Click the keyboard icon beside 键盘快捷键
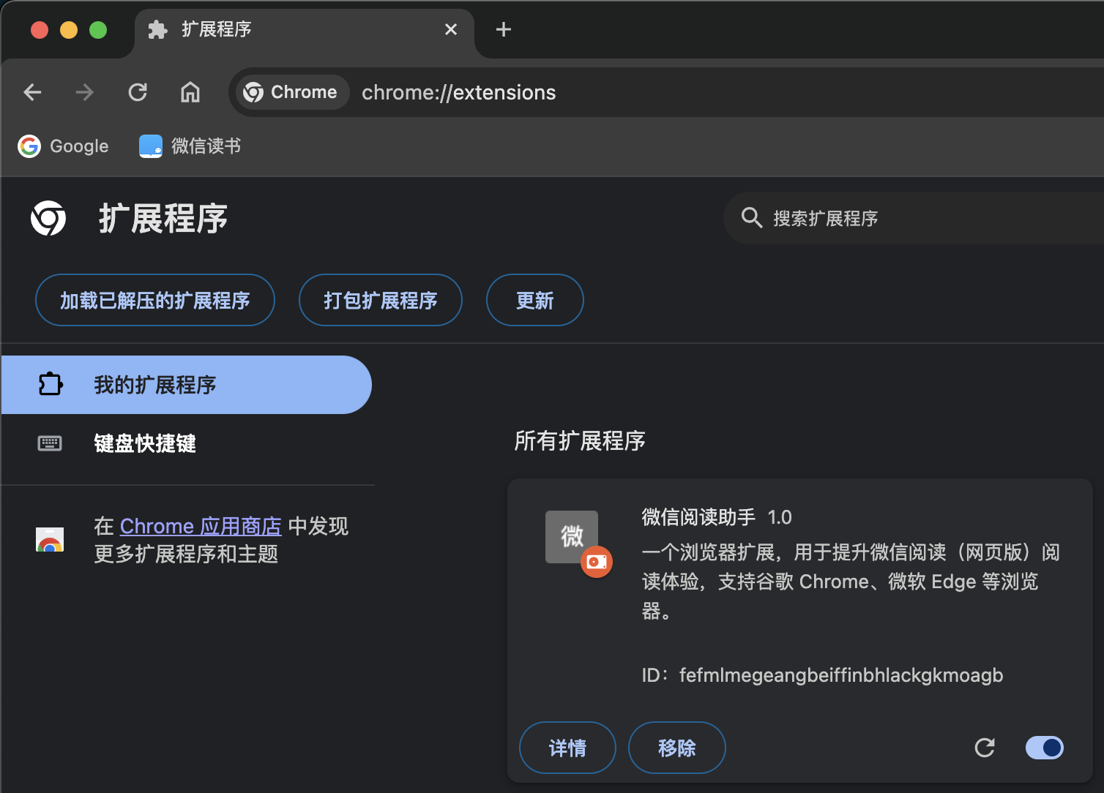This screenshot has height=793, width=1104. pos(50,443)
